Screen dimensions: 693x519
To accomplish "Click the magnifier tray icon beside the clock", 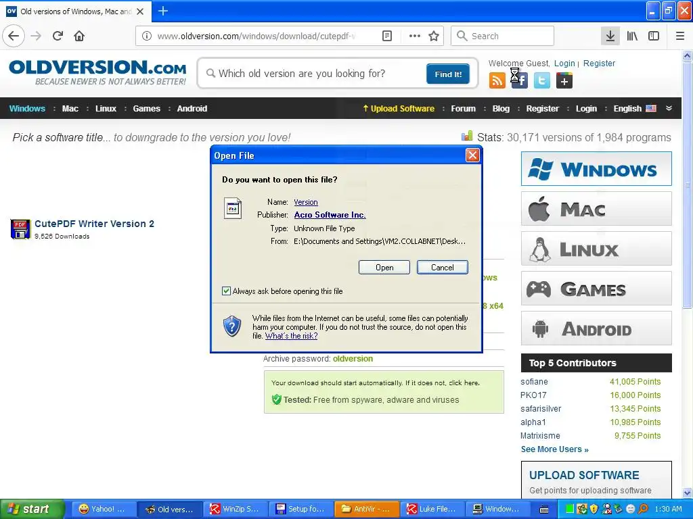I will (x=644, y=509).
